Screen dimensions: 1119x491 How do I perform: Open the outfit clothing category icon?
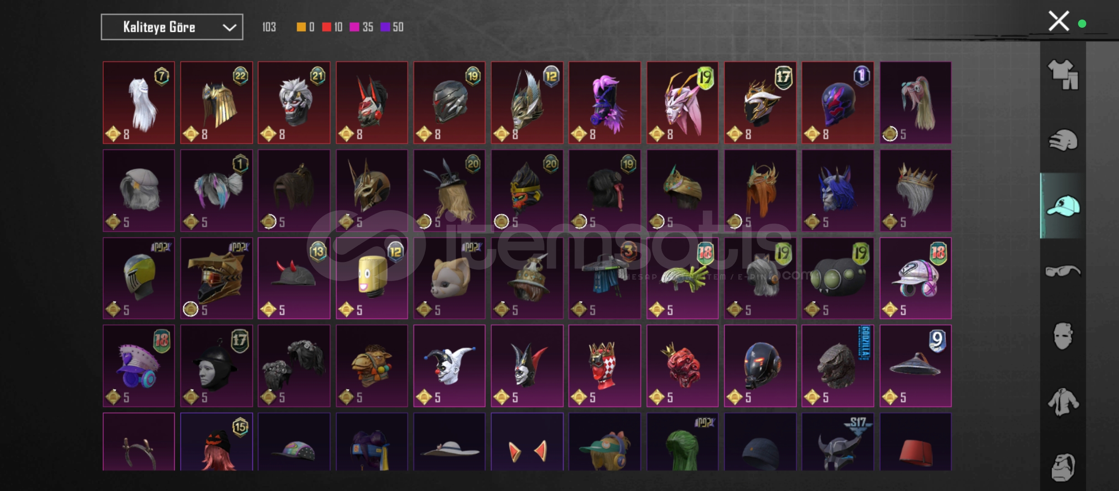click(1063, 75)
